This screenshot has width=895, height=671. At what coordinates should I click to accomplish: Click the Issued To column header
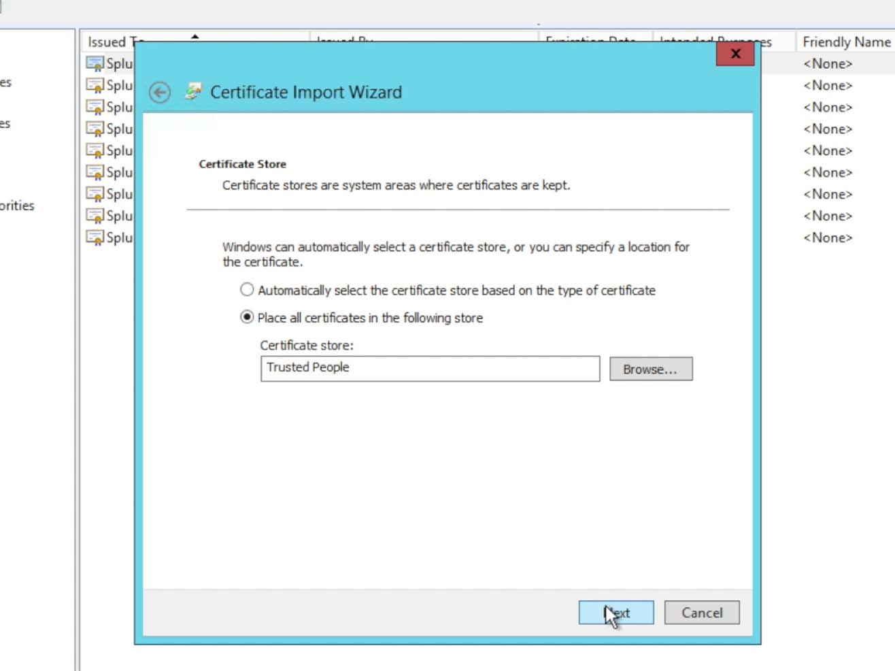click(107, 42)
